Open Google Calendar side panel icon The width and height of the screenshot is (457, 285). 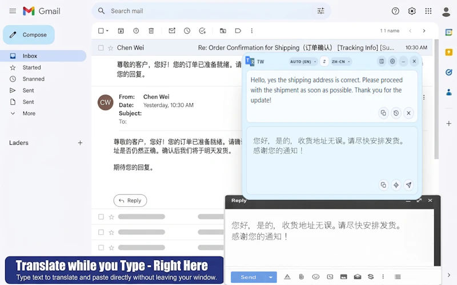tap(449, 32)
